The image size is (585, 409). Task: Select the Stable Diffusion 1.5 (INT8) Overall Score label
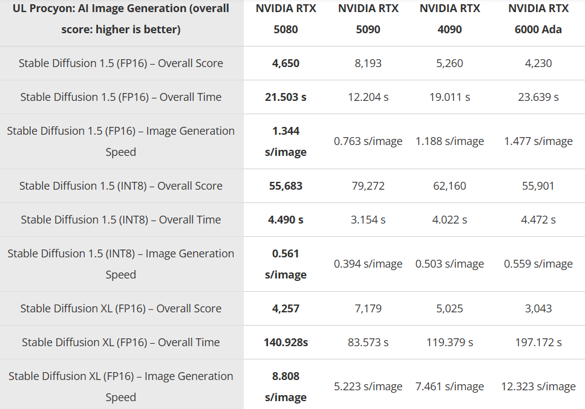[x=121, y=186]
